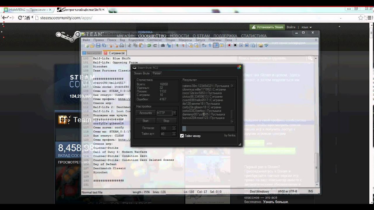Create a new document in Notepad++ toolbar

(87, 45)
